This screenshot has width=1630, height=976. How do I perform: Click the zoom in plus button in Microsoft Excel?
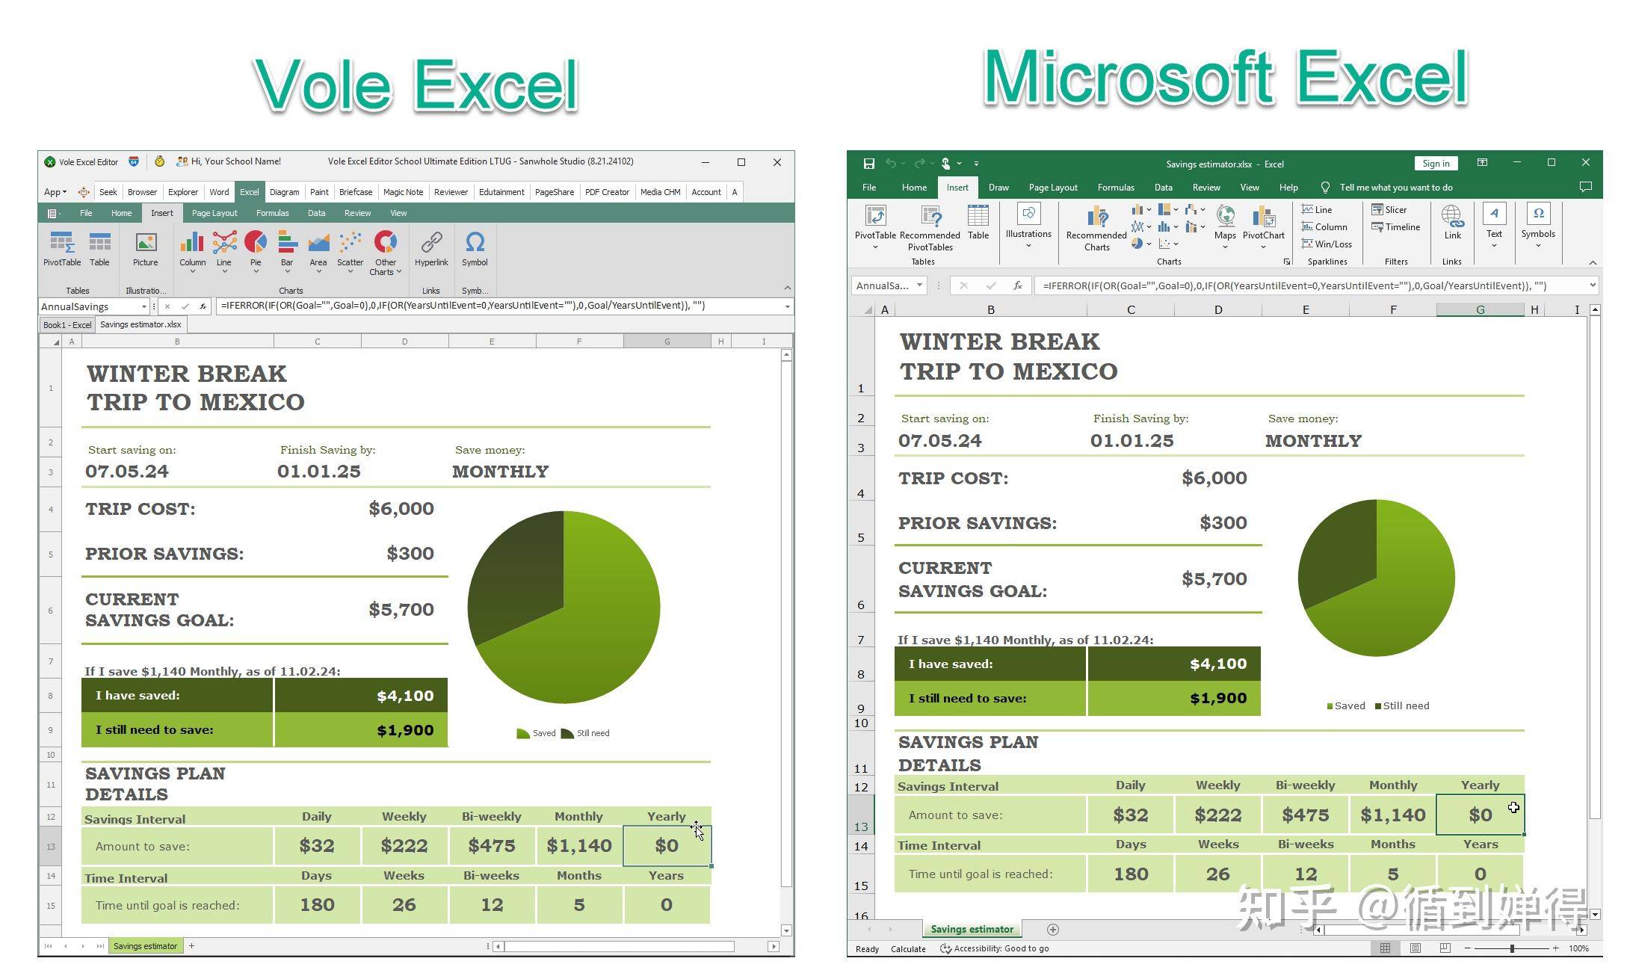tap(1555, 948)
